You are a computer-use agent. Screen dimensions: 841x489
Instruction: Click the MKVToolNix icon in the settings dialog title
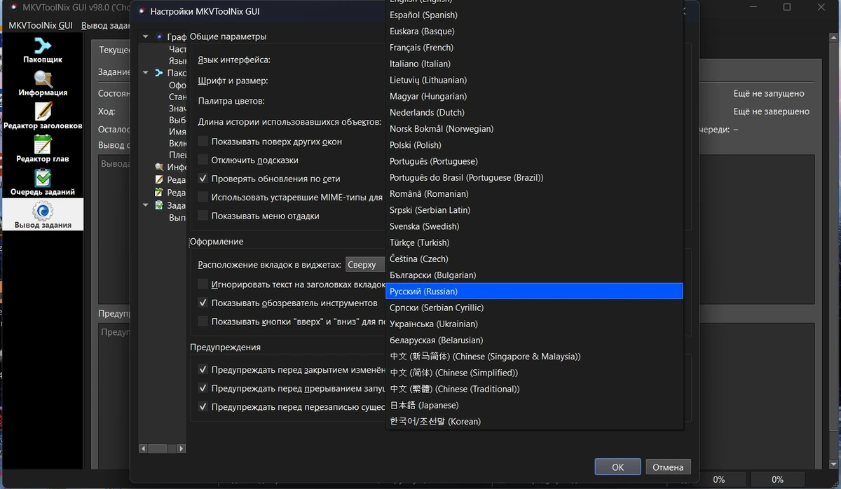pos(142,11)
